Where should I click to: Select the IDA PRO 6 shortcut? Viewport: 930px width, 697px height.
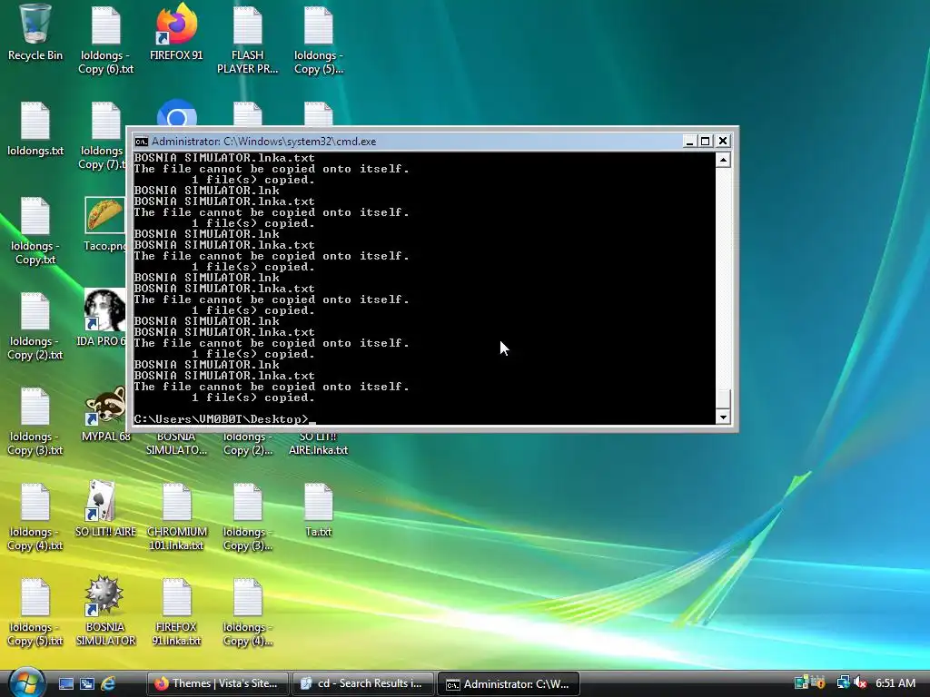(102, 319)
